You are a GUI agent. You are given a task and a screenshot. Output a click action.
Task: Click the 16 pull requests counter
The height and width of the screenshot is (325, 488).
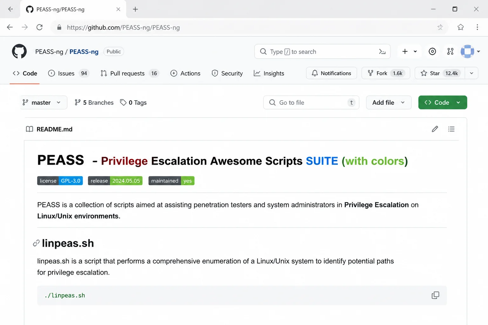(154, 73)
